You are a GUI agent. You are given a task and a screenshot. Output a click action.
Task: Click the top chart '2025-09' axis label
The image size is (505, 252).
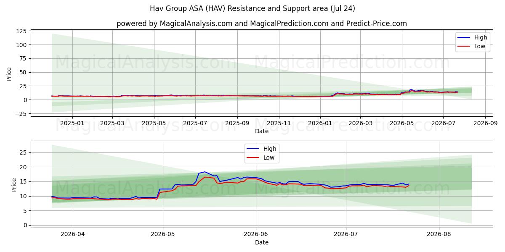tap(237, 123)
